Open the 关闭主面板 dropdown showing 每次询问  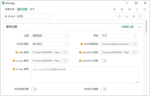[x=50, y=44]
